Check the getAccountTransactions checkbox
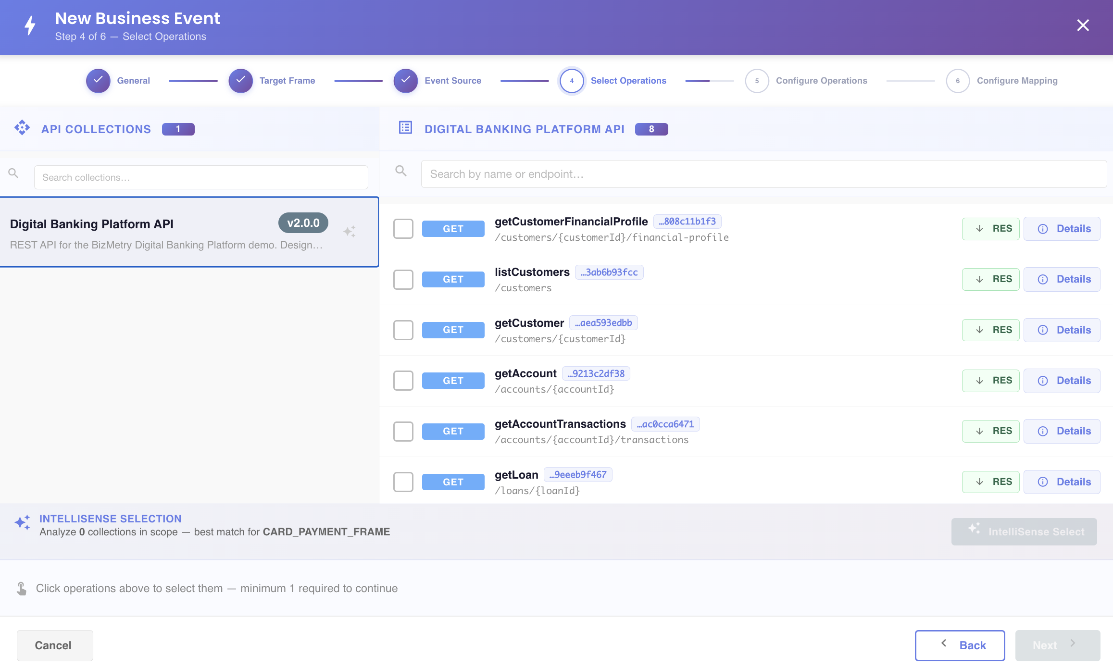Screen dimensions: 1113x668 [403, 432]
